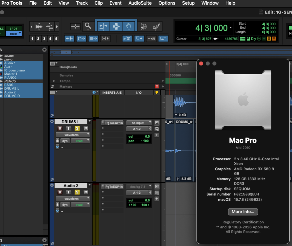Open DRUMS.L automation mode read dropdown
Viewport: 292px width, 246px height.
pyautogui.click(x=80, y=141)
